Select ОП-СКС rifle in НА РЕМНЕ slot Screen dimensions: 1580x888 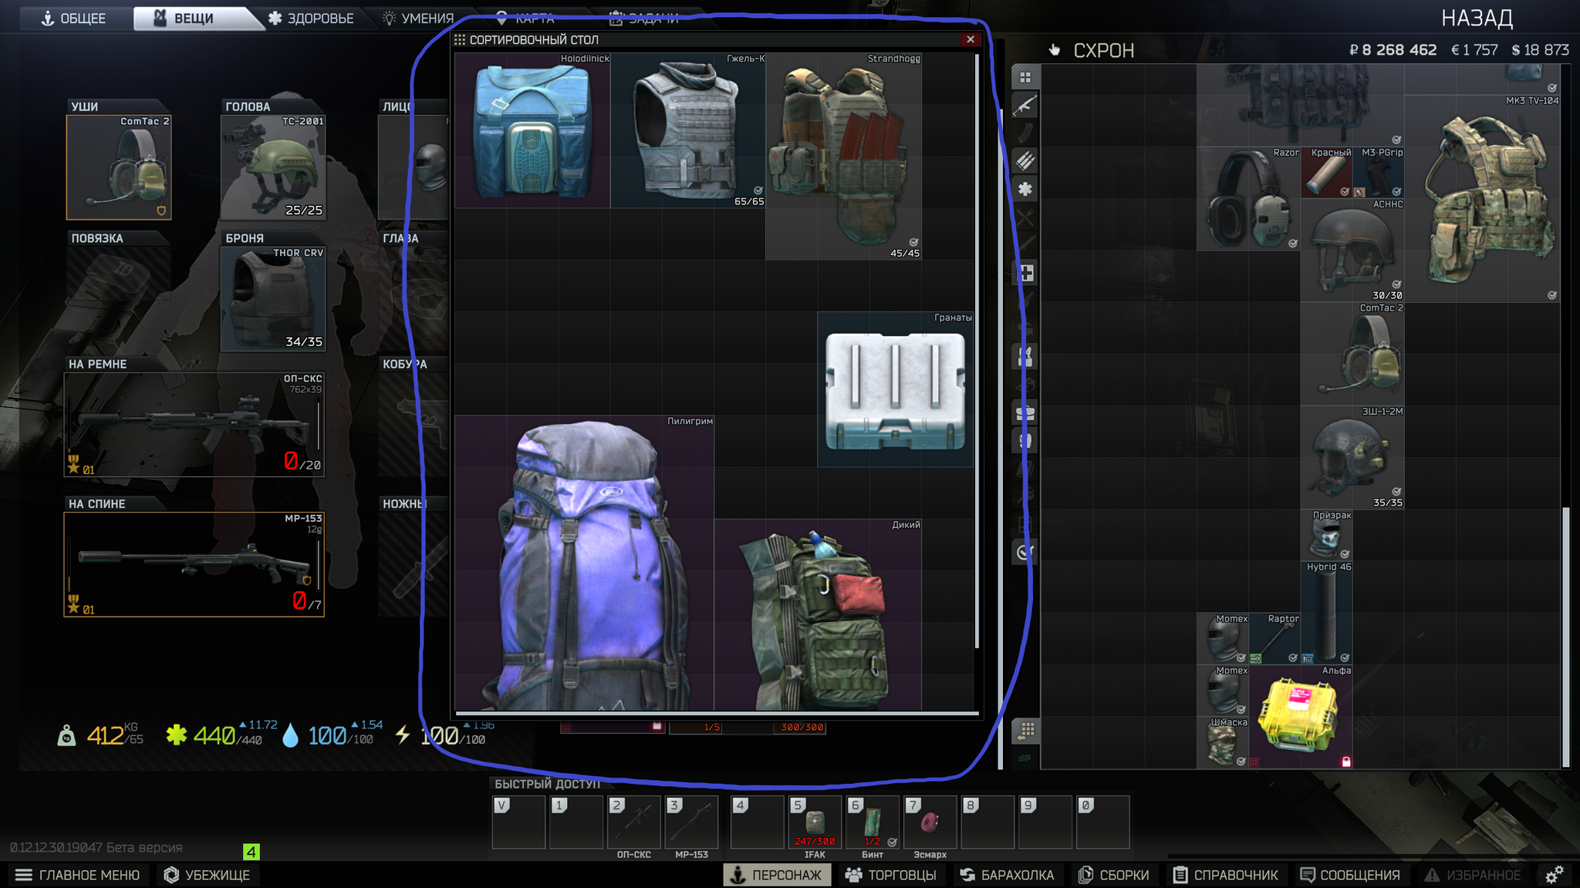coord(194,425)
